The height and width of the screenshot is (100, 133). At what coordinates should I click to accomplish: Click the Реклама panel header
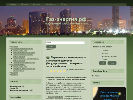(x=108, y=83)
